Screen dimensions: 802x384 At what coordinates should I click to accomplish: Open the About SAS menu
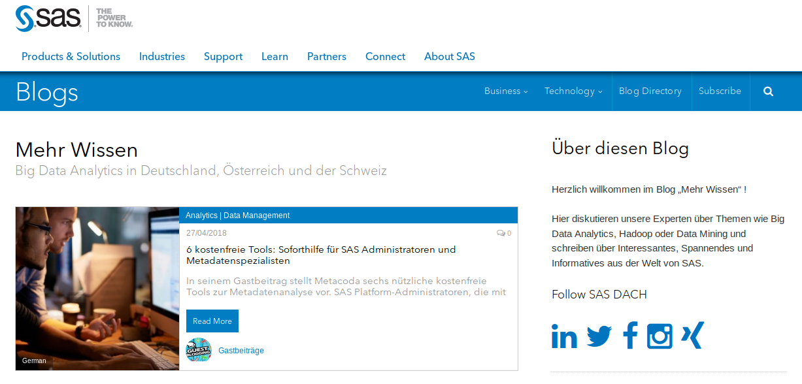click(450, 57)
